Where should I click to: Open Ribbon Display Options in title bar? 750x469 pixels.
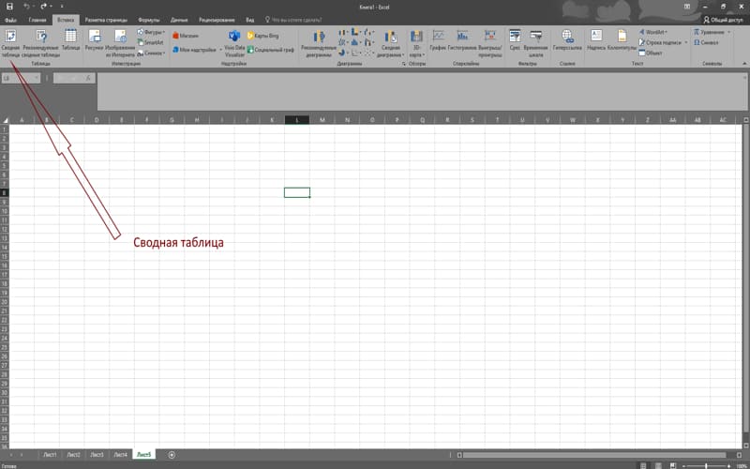pyautogui.click(x=687, y=7)
